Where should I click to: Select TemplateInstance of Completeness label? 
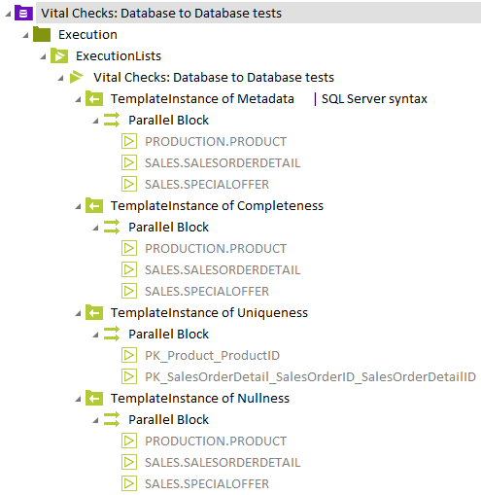pyautogui.click(x=217, y=206)
